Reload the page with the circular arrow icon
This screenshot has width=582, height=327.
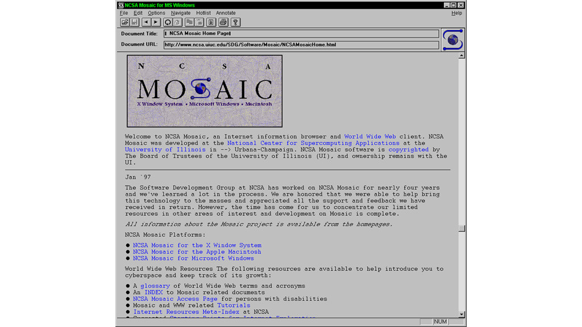click(168, 22)
